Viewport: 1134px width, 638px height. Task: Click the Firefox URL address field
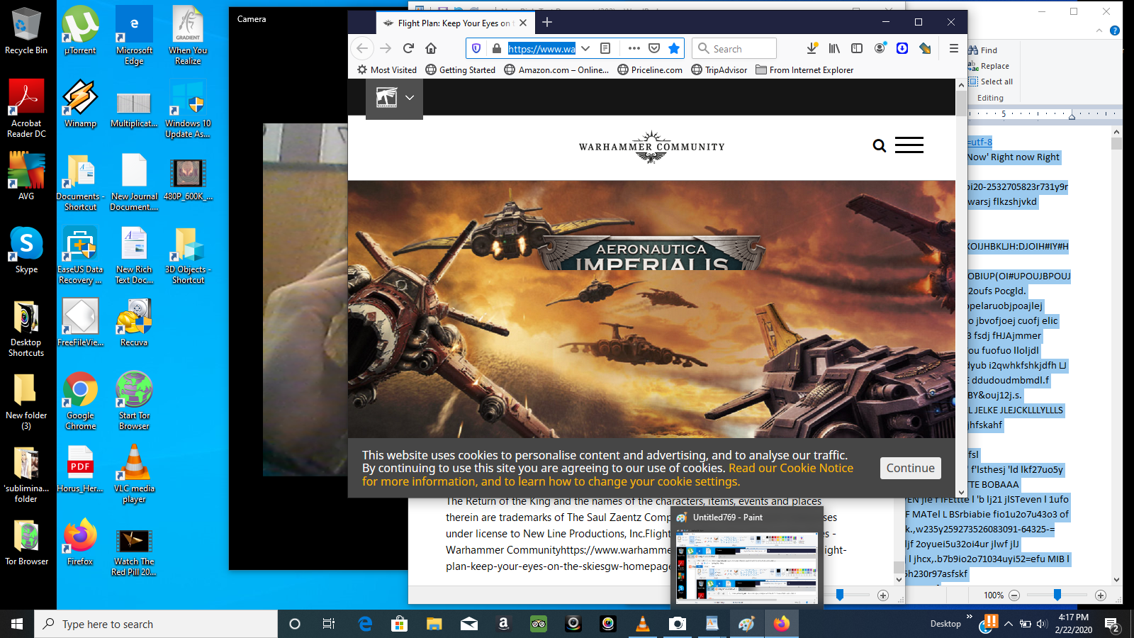(541, 48)
